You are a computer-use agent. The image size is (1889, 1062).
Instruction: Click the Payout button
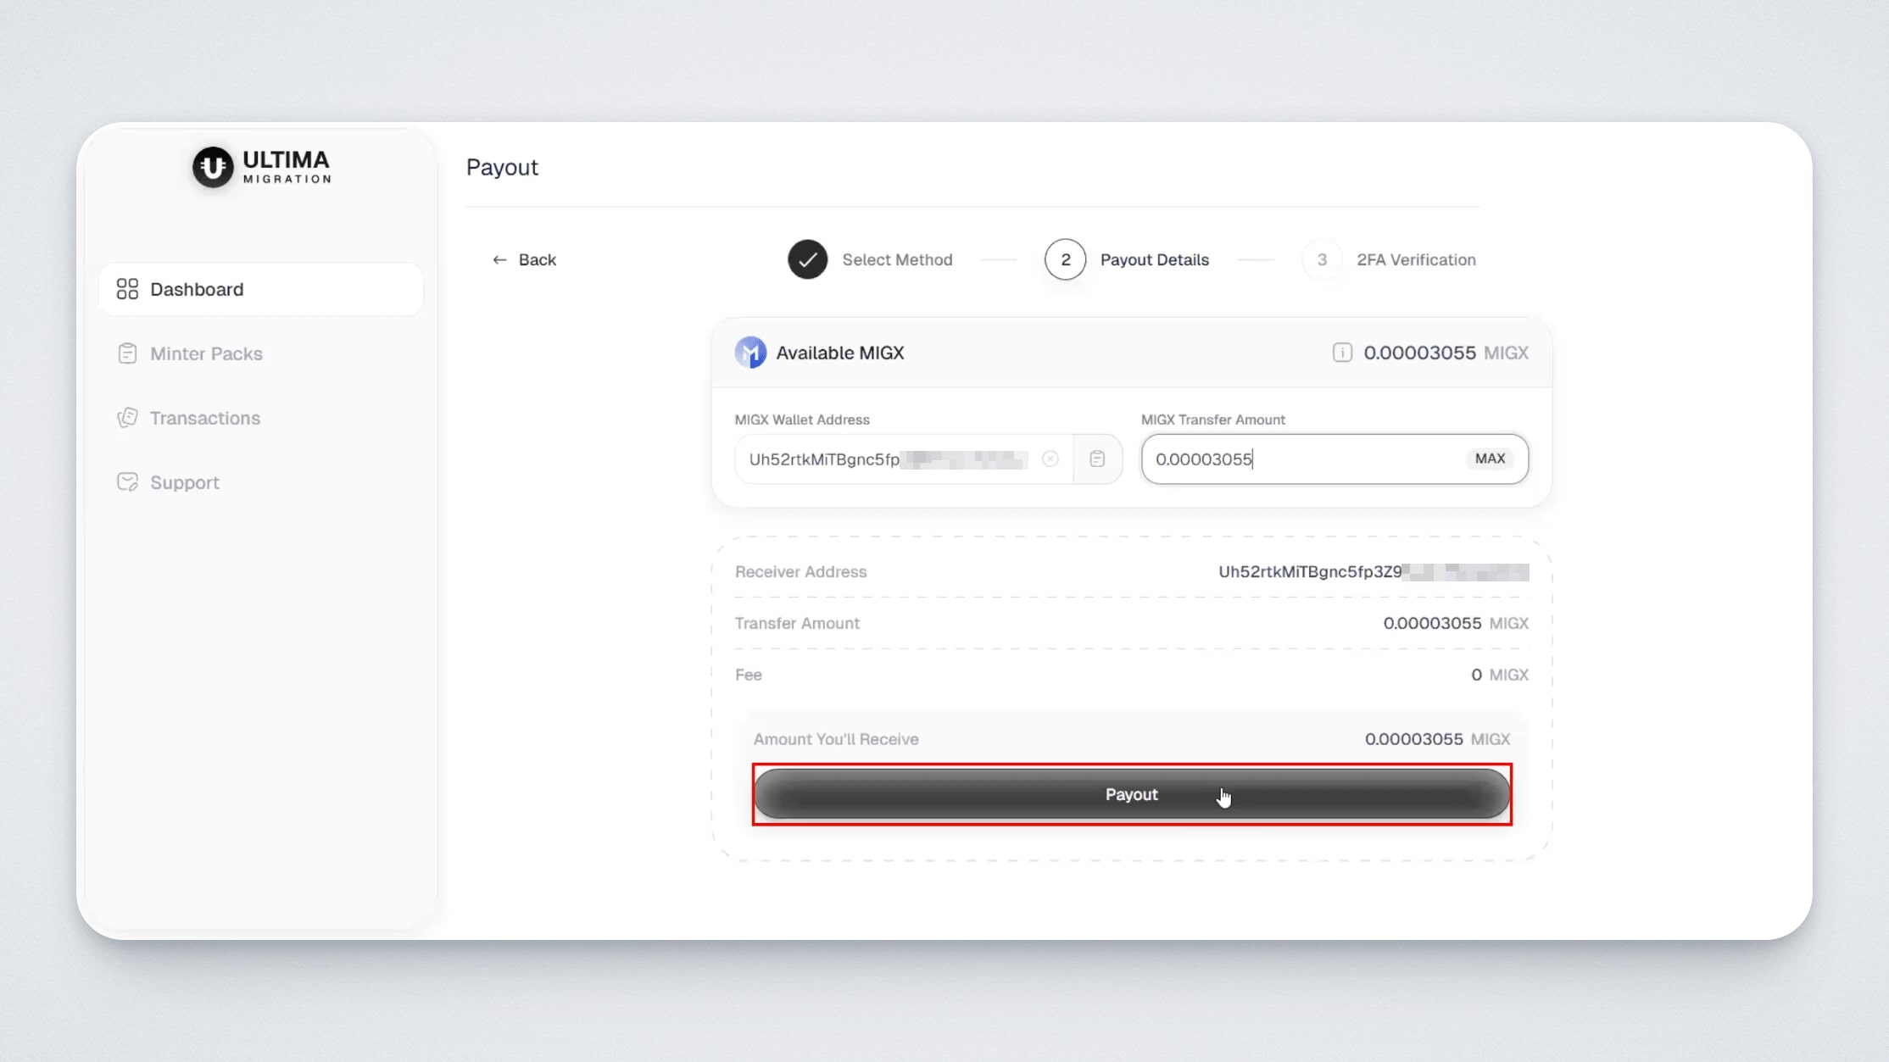tap(1131, 794)
